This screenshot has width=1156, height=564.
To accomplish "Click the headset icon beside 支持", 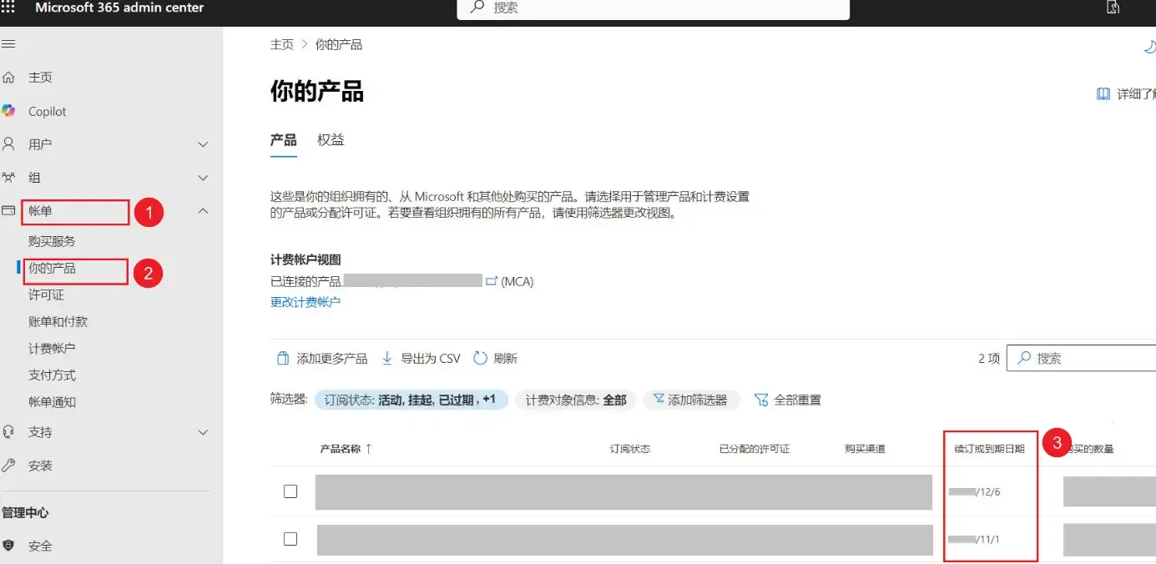I will [9, 432].
